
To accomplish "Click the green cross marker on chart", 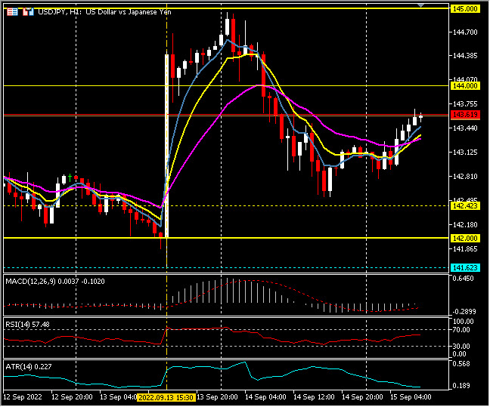I will coord(70,177).
